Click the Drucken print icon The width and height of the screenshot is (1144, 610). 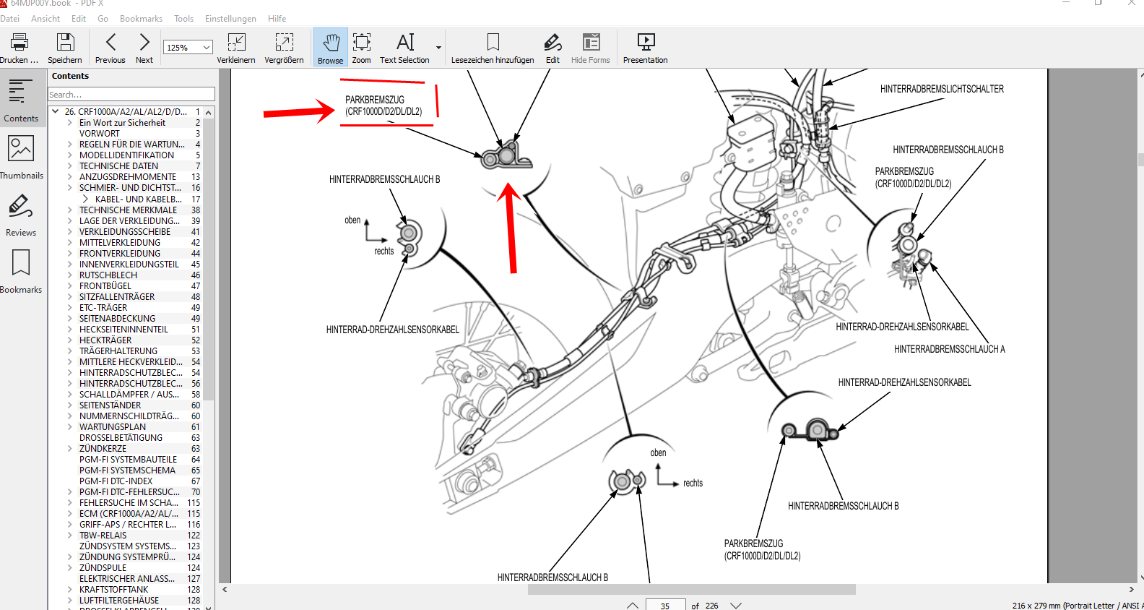tap(19, 42)
